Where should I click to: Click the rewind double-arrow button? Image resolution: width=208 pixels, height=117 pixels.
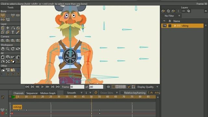(37, 87)
